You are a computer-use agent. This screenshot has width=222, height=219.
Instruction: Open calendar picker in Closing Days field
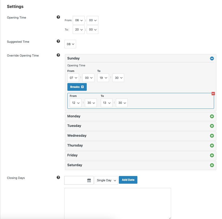(x=89, y=180)
